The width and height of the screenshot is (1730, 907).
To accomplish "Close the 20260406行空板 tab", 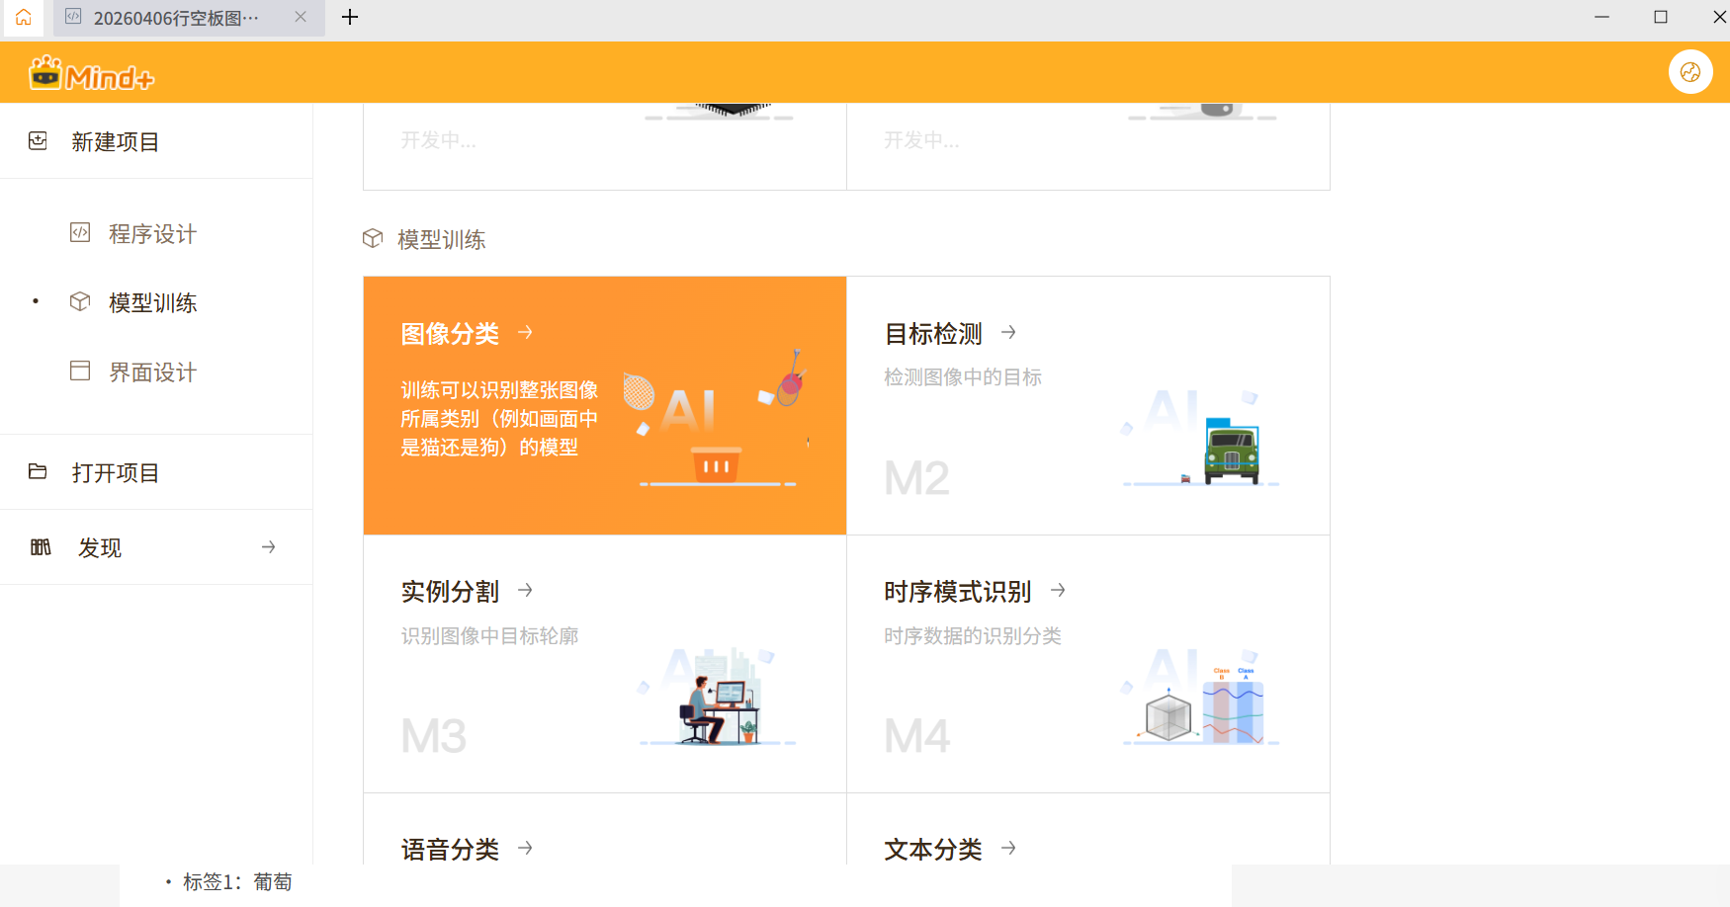I will coord(301,17).
